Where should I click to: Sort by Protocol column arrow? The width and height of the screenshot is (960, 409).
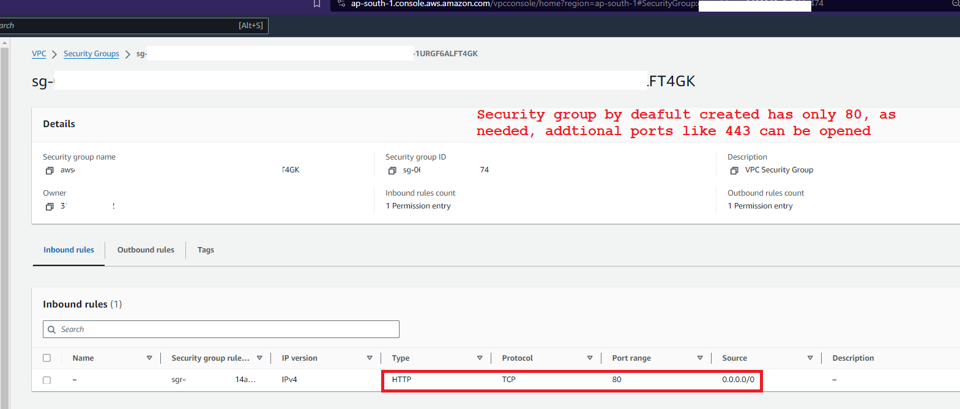point(590,358)
